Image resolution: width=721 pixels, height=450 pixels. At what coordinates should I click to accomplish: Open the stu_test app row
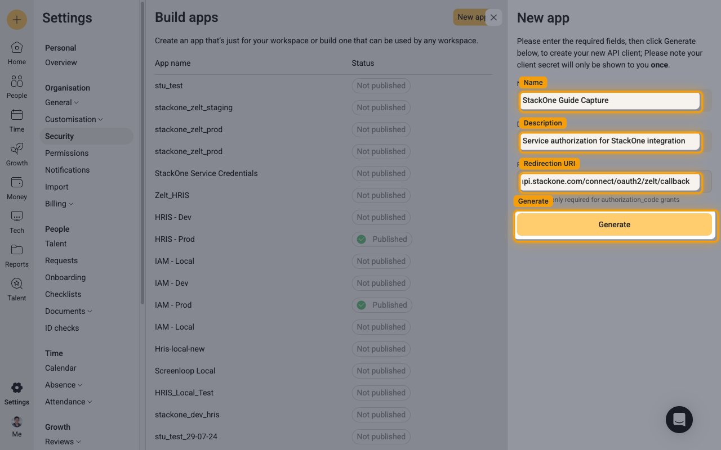tap(323, 85)
